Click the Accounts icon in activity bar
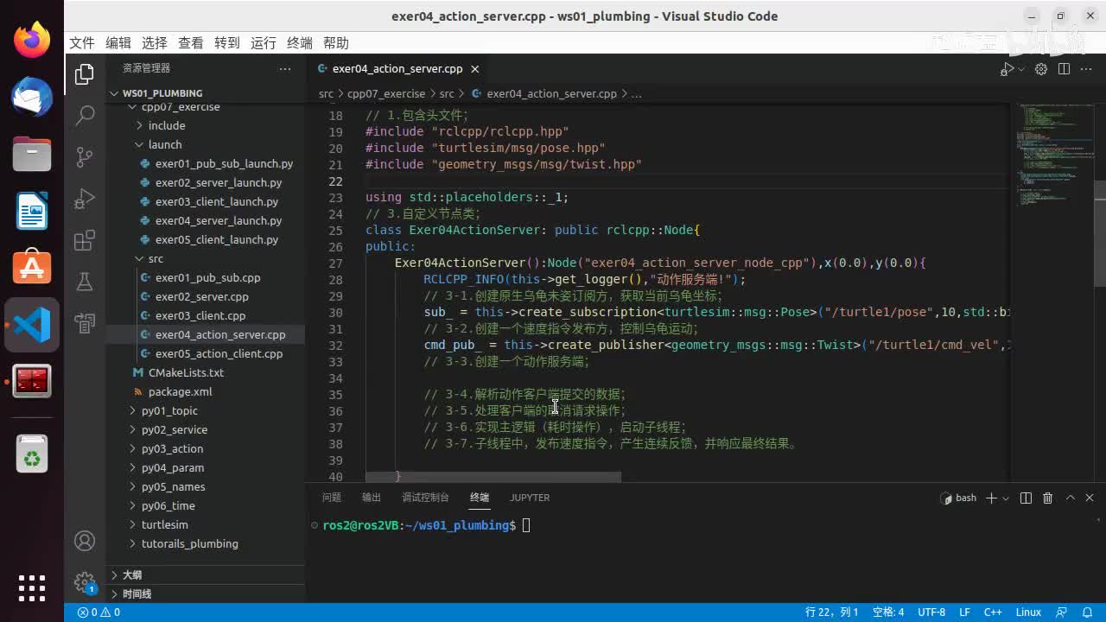The height and width of the screenshot is (622, 1106). point(85,541)
